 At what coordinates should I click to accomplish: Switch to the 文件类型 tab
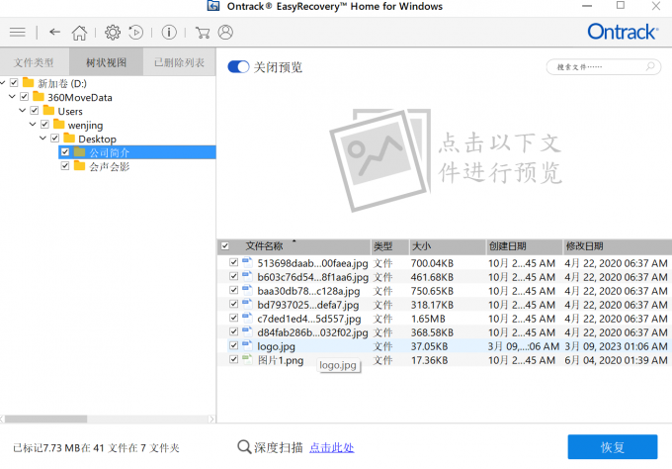click(35, 62)
